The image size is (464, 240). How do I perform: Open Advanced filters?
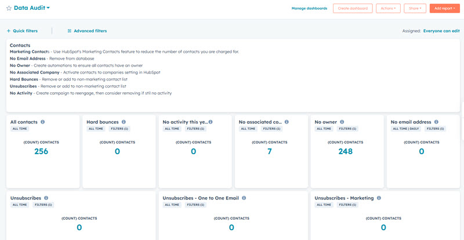point(88,31)
